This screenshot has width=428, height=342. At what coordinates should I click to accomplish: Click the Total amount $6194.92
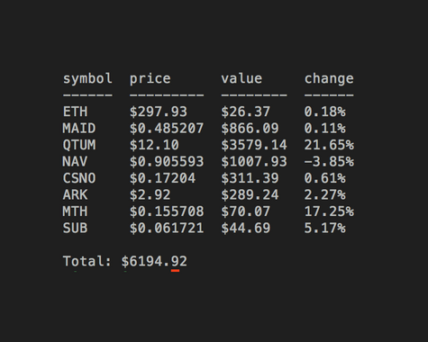click(154, 261)
